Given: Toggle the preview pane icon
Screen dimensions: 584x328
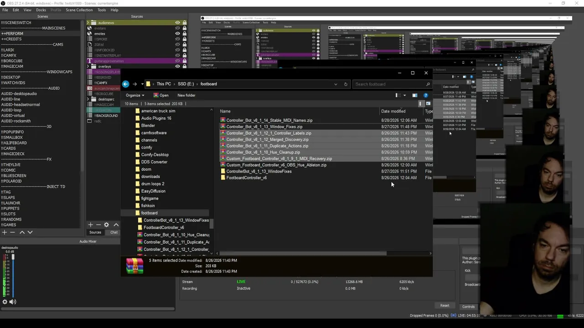Looking at the screenshot, I should [415, 96].
